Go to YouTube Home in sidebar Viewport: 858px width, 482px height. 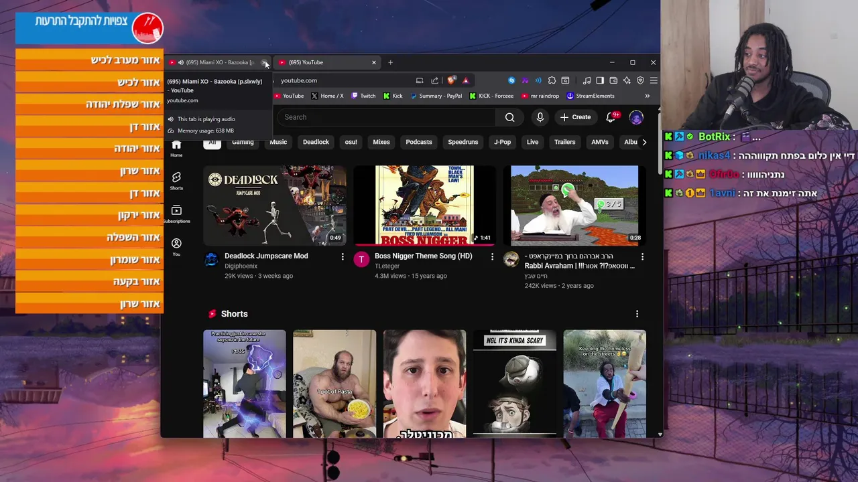coord(176,148)
